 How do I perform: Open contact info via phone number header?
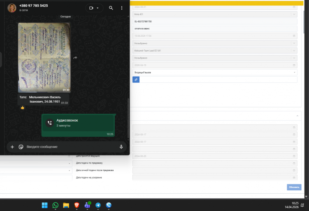pos(33,6)
